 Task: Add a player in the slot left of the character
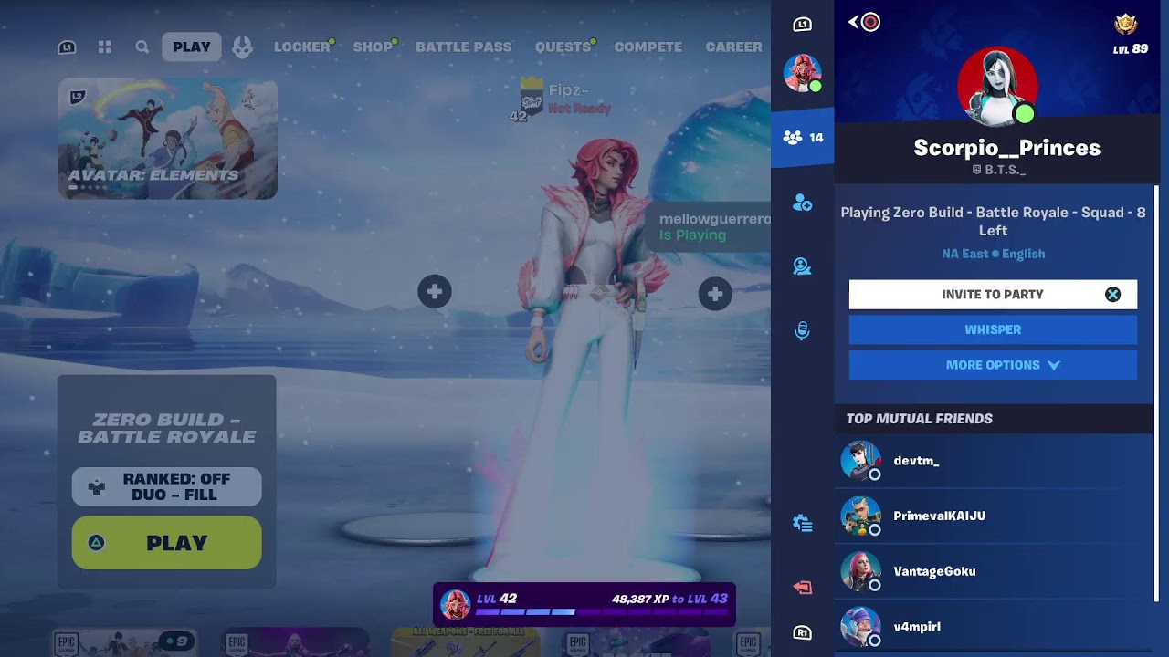(x=435, y=292)
